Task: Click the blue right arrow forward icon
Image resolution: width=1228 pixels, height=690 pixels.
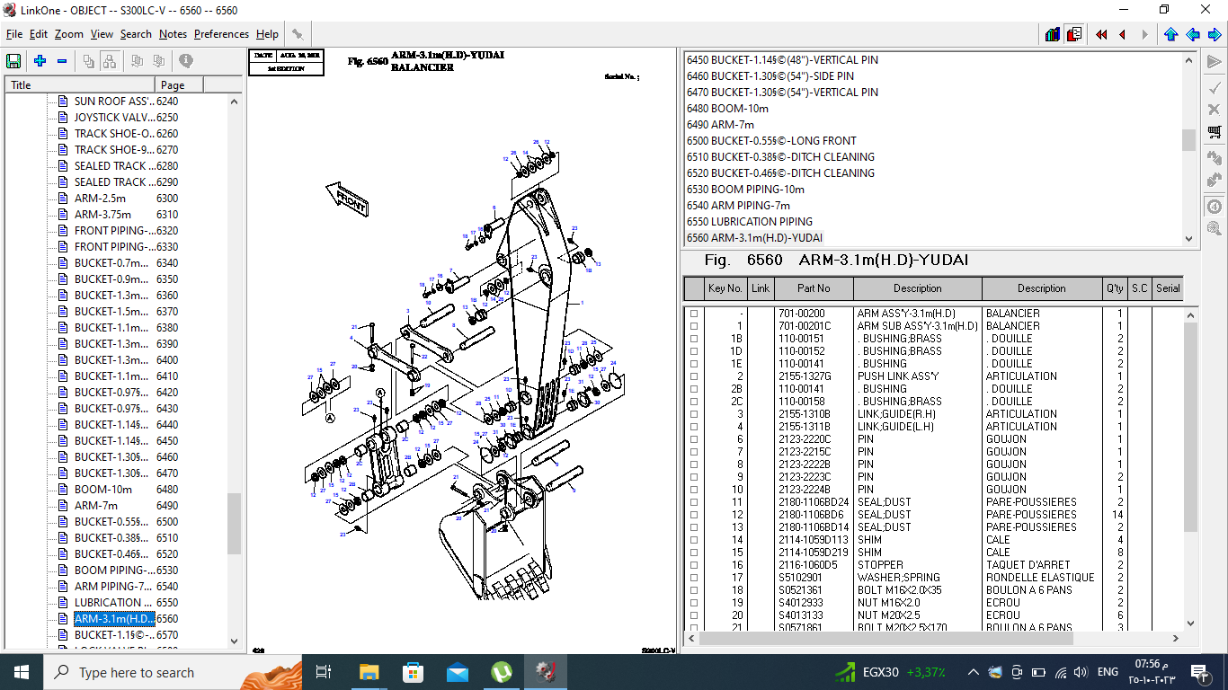Action: point(1215,34)
